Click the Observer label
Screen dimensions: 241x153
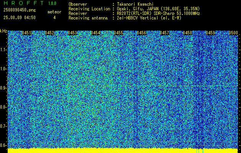click(78, 4)
